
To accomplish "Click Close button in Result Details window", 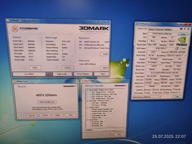I will (x=119, y=134).
